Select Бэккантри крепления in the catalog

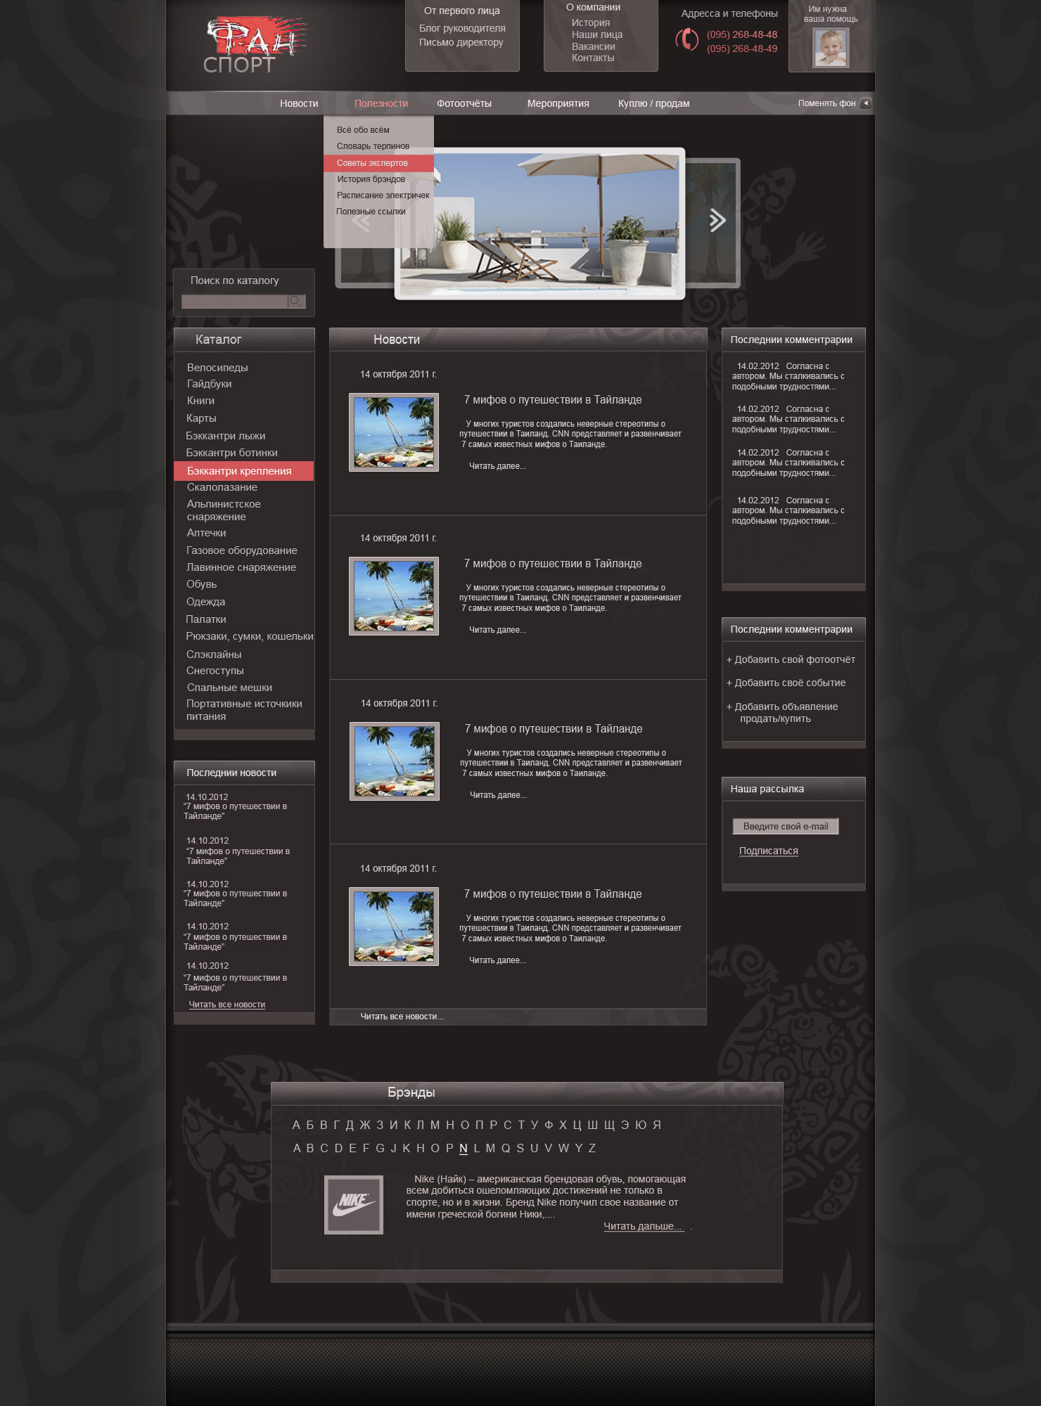[x=239, y=471]
